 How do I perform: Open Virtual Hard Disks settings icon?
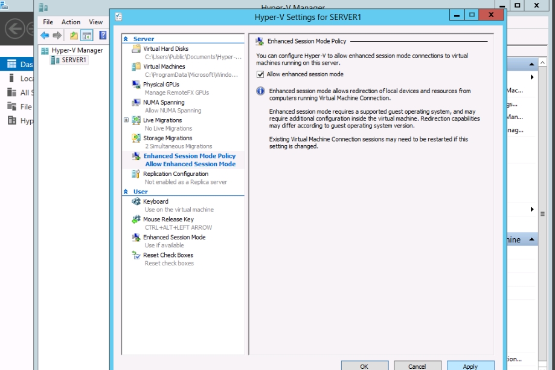pos(136,49)
